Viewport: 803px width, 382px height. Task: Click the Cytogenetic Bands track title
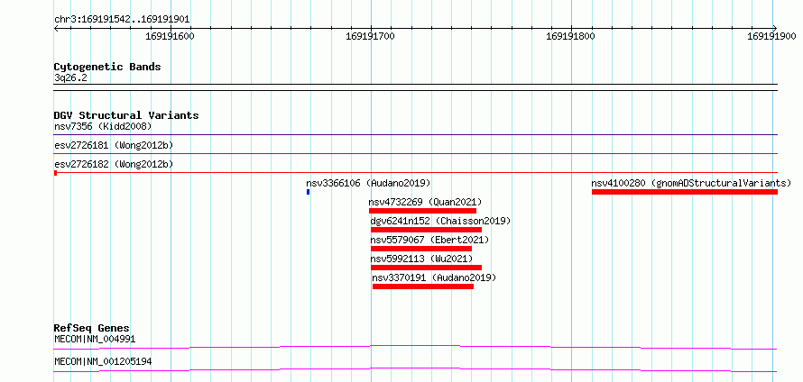(107, 67)
